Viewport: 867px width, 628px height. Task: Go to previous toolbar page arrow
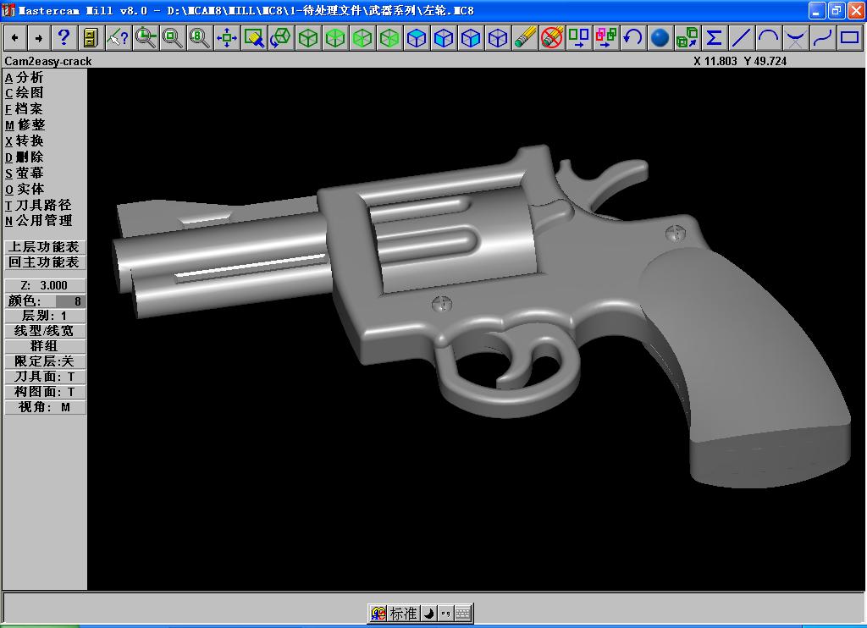click(15, 38)
